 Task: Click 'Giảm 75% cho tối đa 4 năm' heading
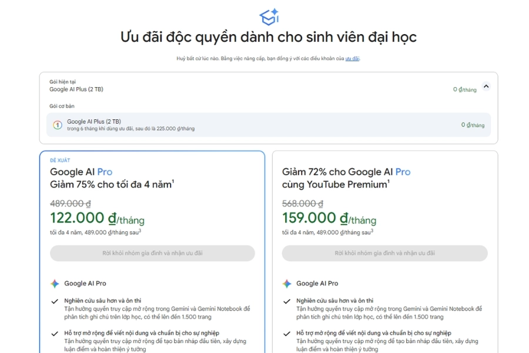click(x=112, y=184)
